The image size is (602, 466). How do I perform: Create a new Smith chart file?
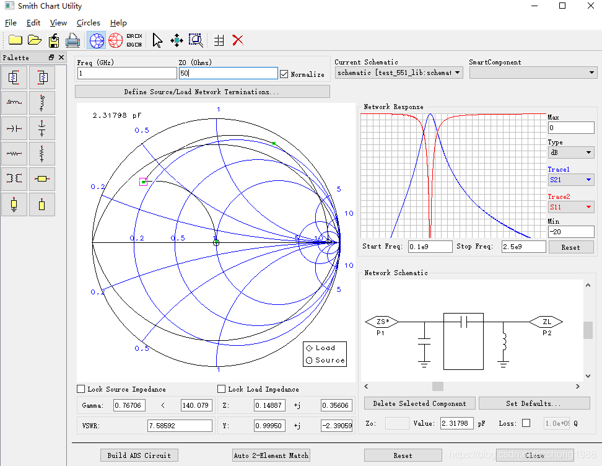15,40
